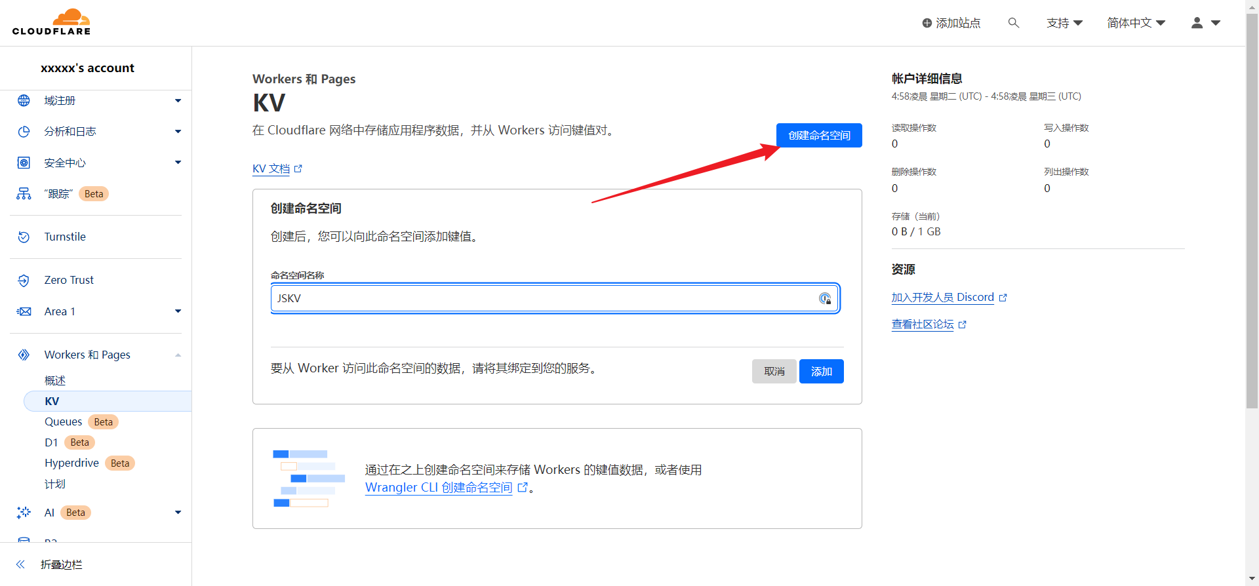1259x586 pixels.
Task: Click the 添加 button
Action: tap(821, 372)
